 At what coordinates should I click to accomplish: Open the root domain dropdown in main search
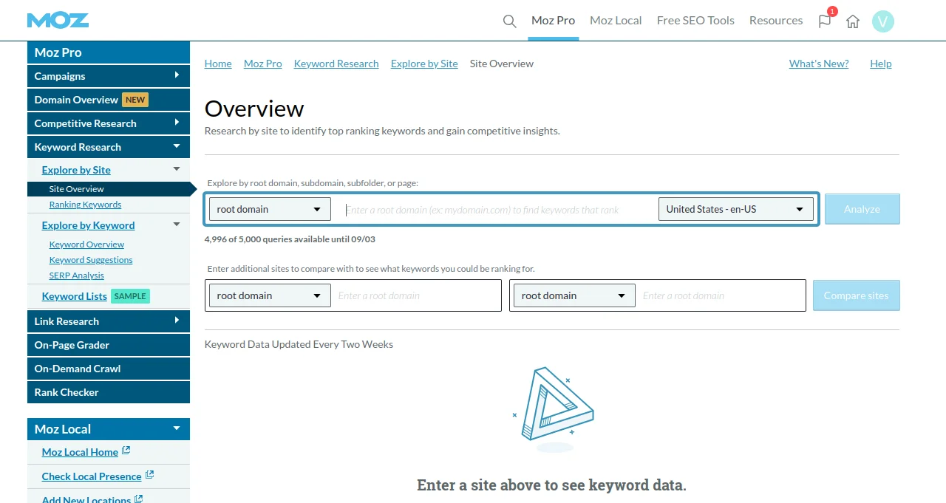pyautogui.click(x=270, y=209)
